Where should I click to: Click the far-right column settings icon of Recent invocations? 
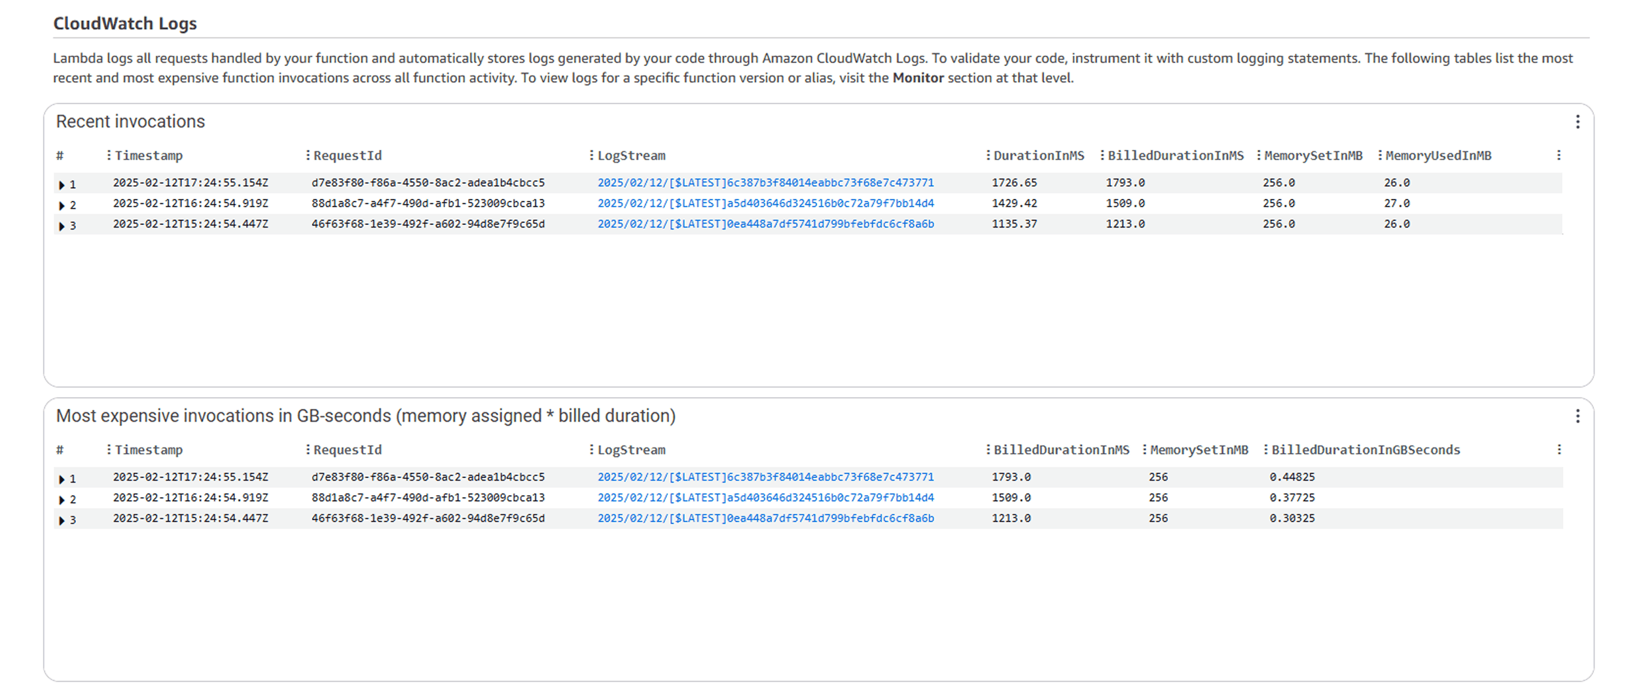pyautogui.click(x=1558, y=155)
